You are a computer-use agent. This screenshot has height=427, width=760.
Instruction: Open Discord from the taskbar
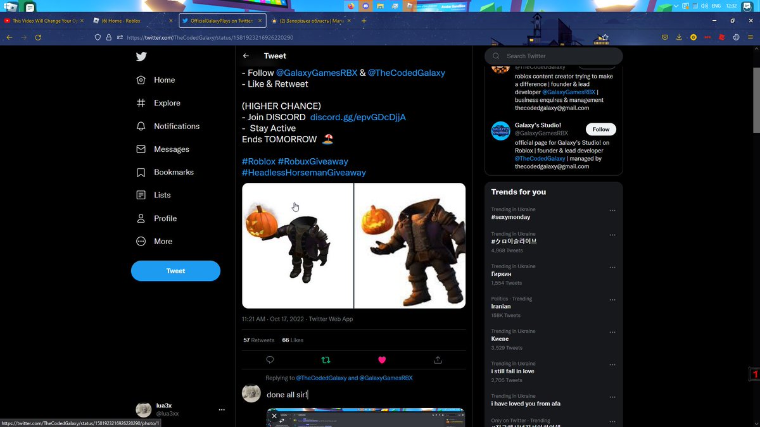365,6
